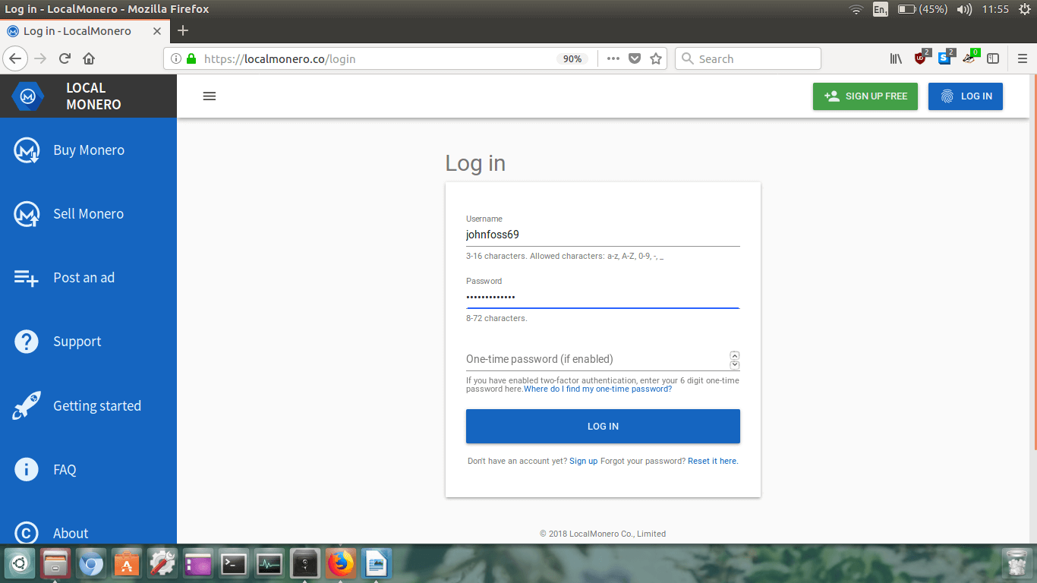
Task: Open the hamburger sidebar menu
Action: click(x=210, y=96)
